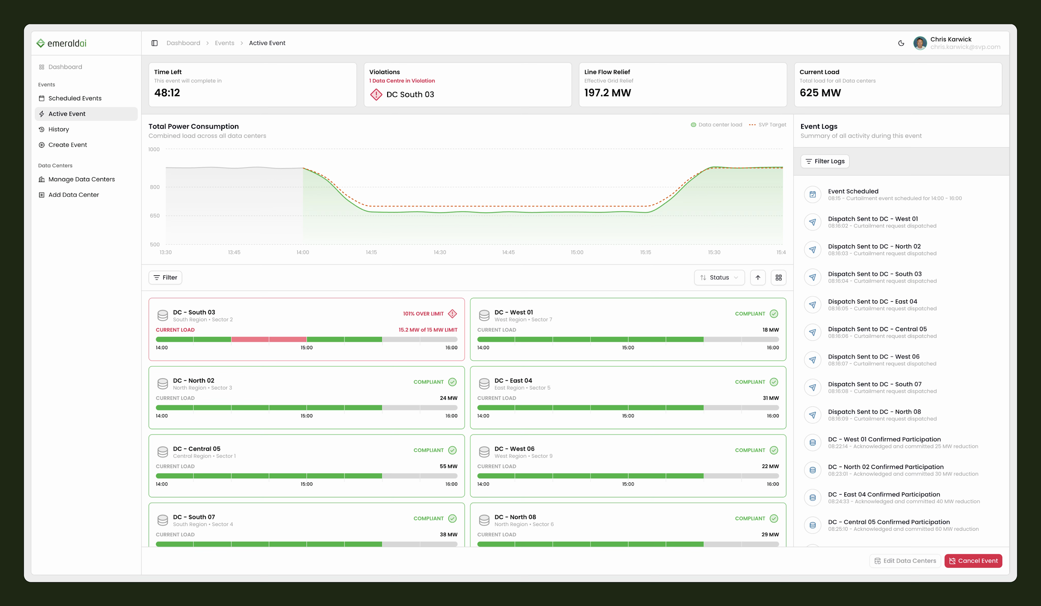Click the 197.2 MW line flow value
This screenshot has width=1041, height=606.
click(x=608, y=93)
